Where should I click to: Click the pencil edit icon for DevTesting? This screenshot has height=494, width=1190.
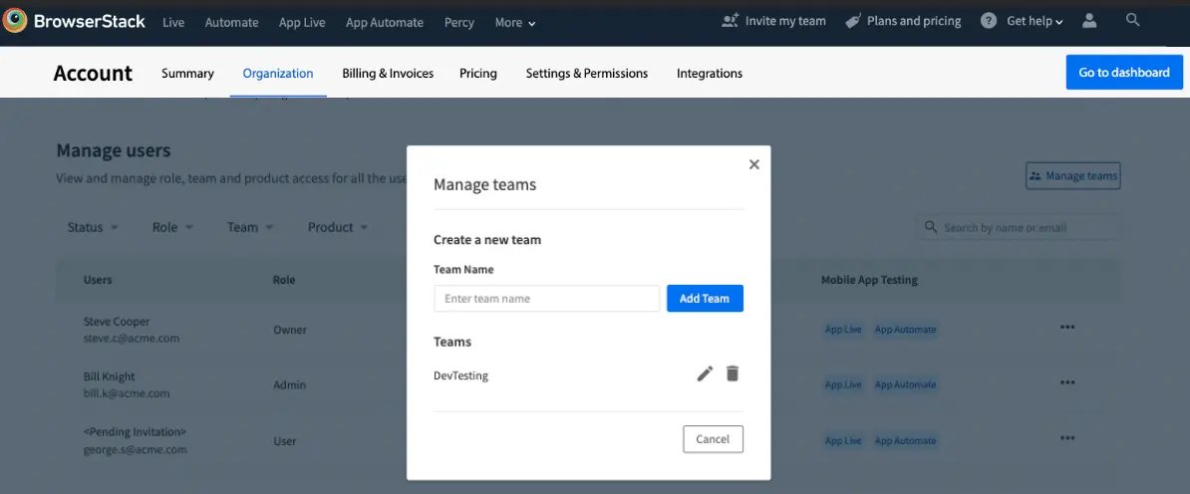705,373
